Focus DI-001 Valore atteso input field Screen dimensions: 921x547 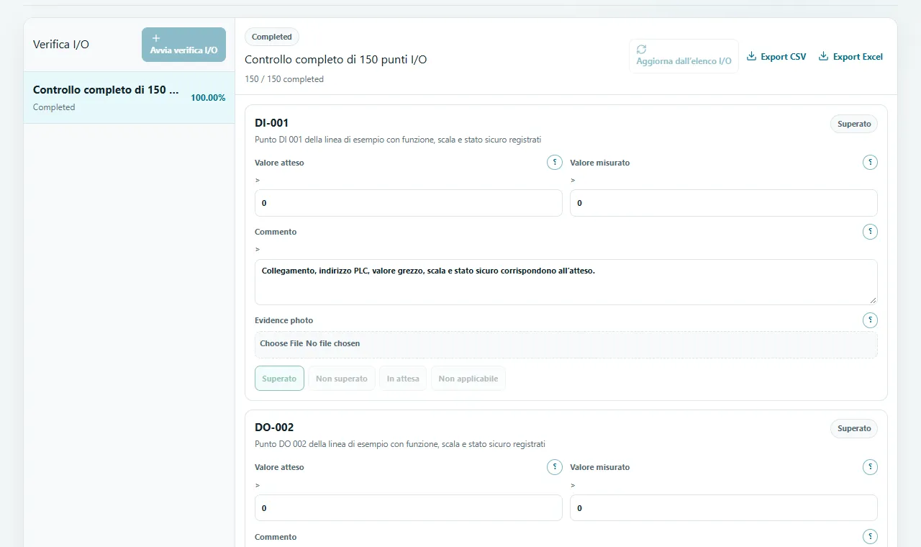pos(408,203)
